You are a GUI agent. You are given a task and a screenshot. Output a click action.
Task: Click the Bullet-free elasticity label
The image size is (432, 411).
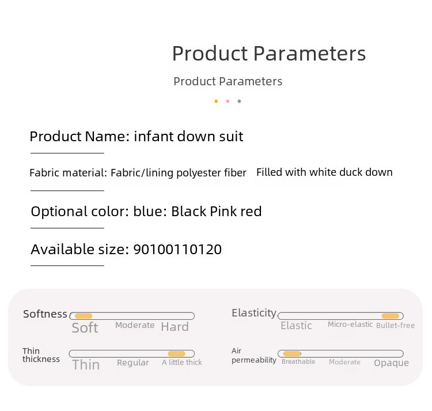pos(395,326)
